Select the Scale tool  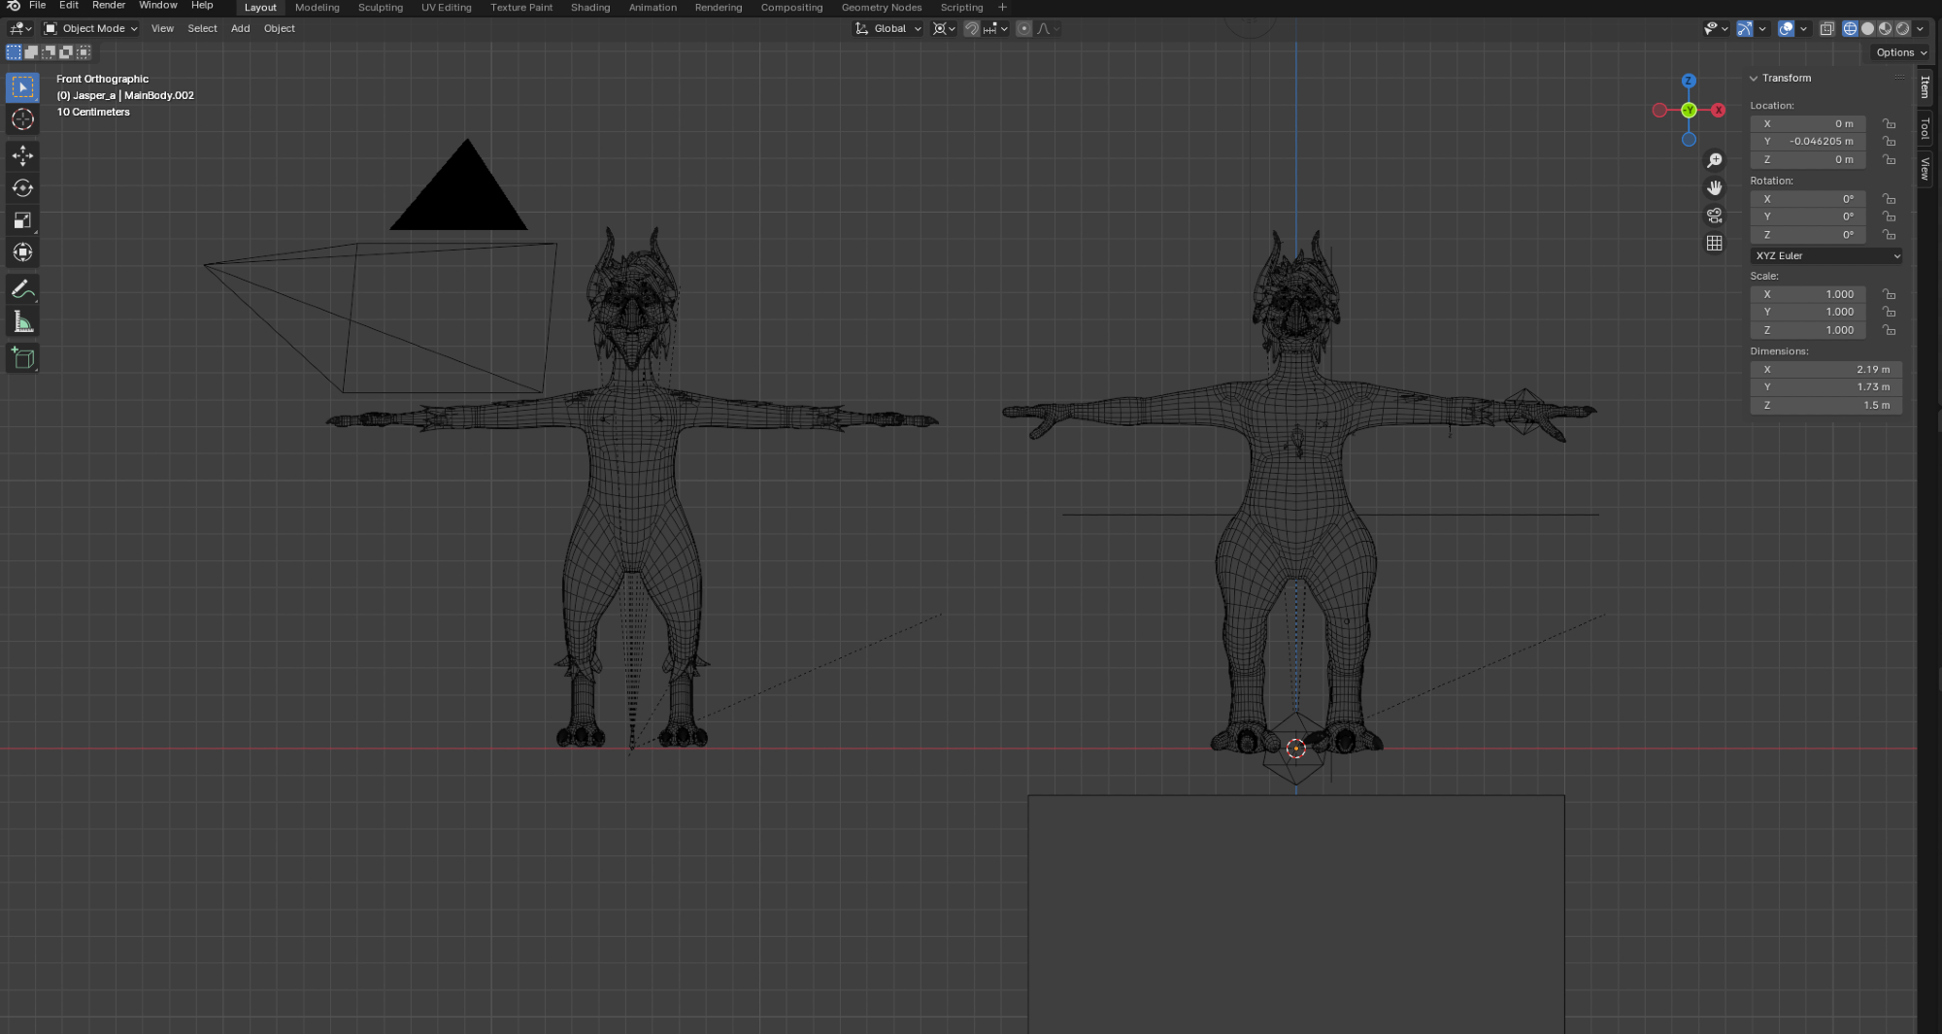(x=22, y=220)
